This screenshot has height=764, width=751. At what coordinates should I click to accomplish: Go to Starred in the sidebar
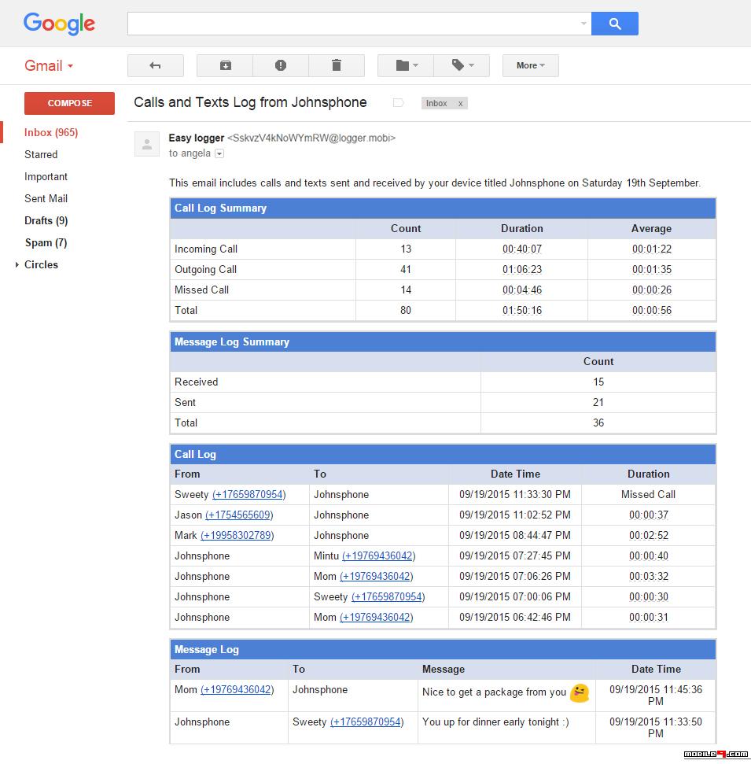click(x=41, y=154)
